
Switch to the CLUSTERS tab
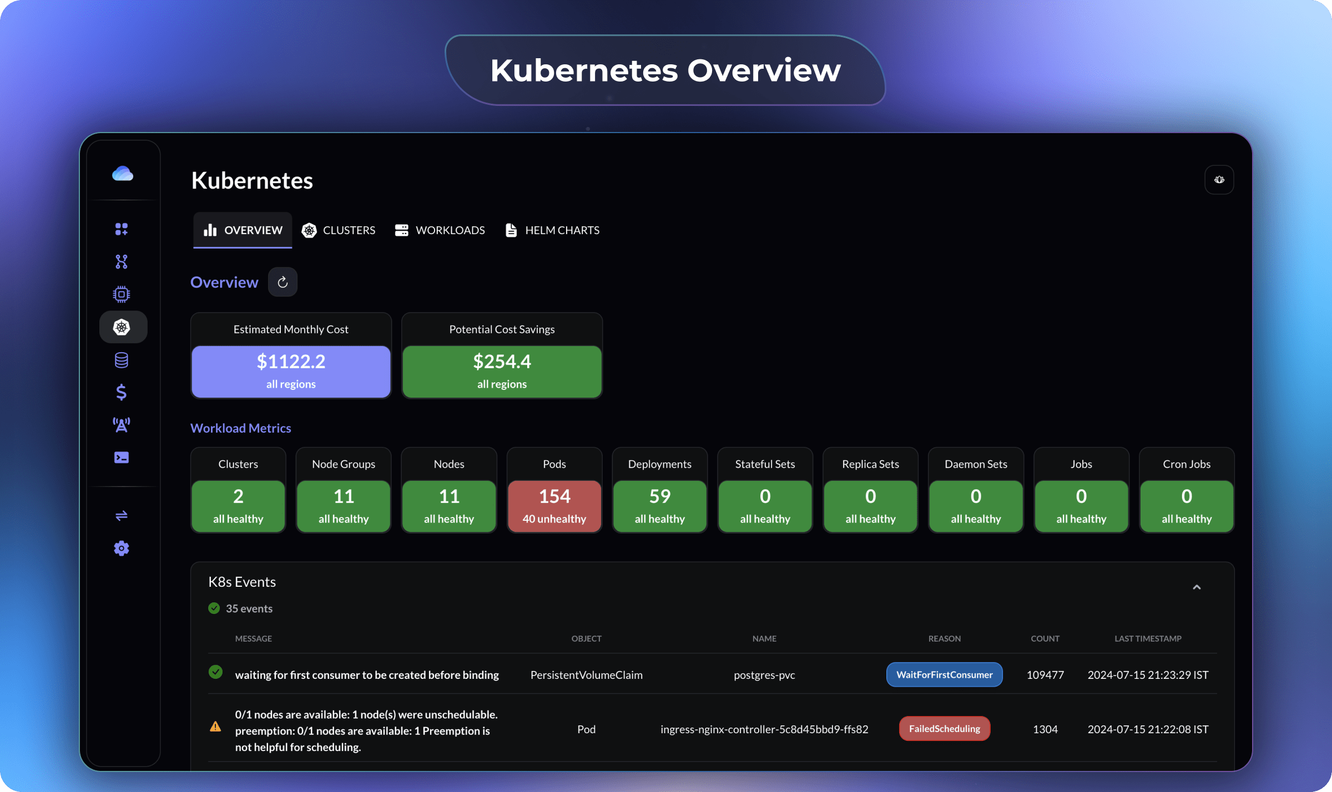coord(339,230)
